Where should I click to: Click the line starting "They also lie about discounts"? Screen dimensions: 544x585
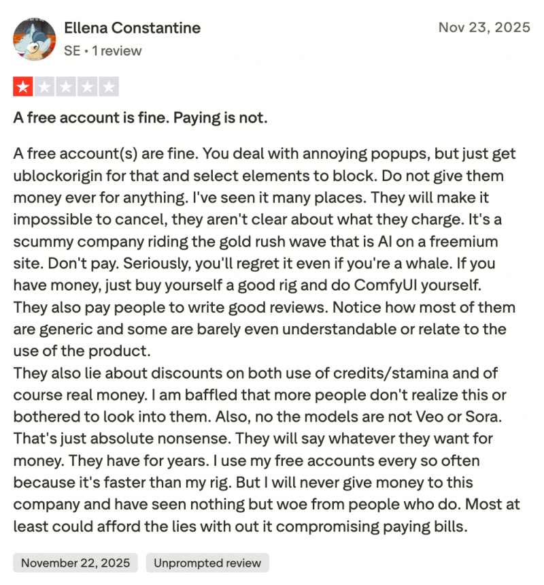(x=255, y=373)
